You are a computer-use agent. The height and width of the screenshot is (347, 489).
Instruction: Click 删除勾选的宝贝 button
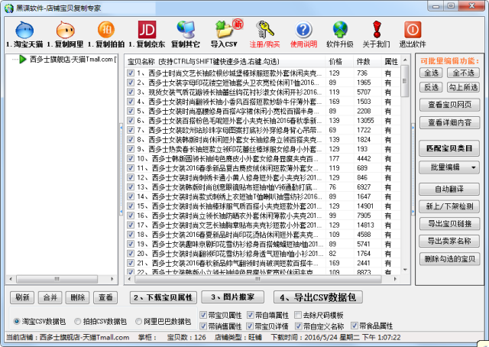pos(449,259)
